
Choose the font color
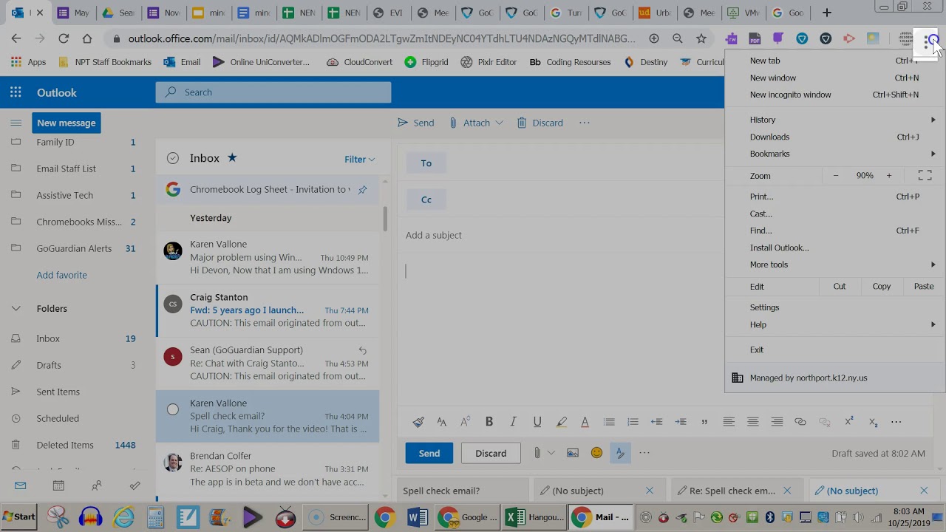[585, 422]
